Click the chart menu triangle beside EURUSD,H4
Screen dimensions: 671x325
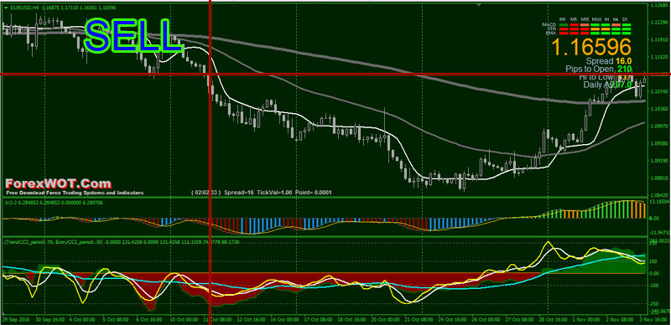click(5, 8)
